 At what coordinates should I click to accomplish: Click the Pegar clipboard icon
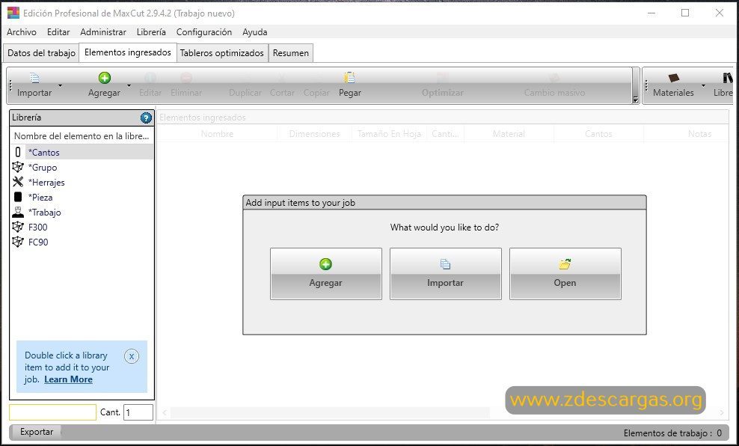(349, 77)
